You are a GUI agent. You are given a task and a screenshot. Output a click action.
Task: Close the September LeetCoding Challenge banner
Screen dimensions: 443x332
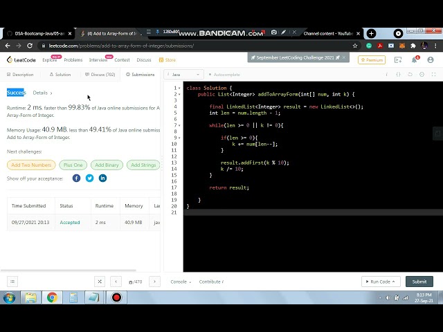(x=344, y=57)
